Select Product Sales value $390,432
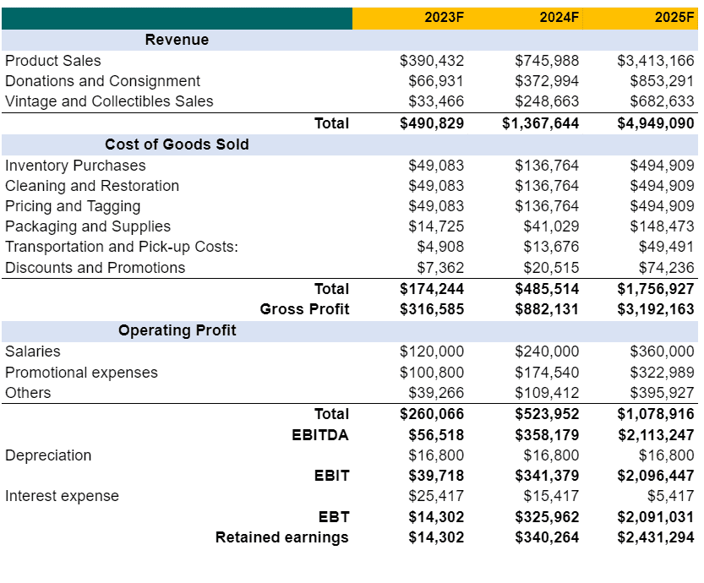This screenshot has height=583, width=704. (432, 61)
